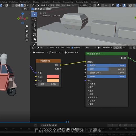This screenshot has height=136, width=136.
Task: Enable material preview shading in left viewport
Action: (22, 5)
